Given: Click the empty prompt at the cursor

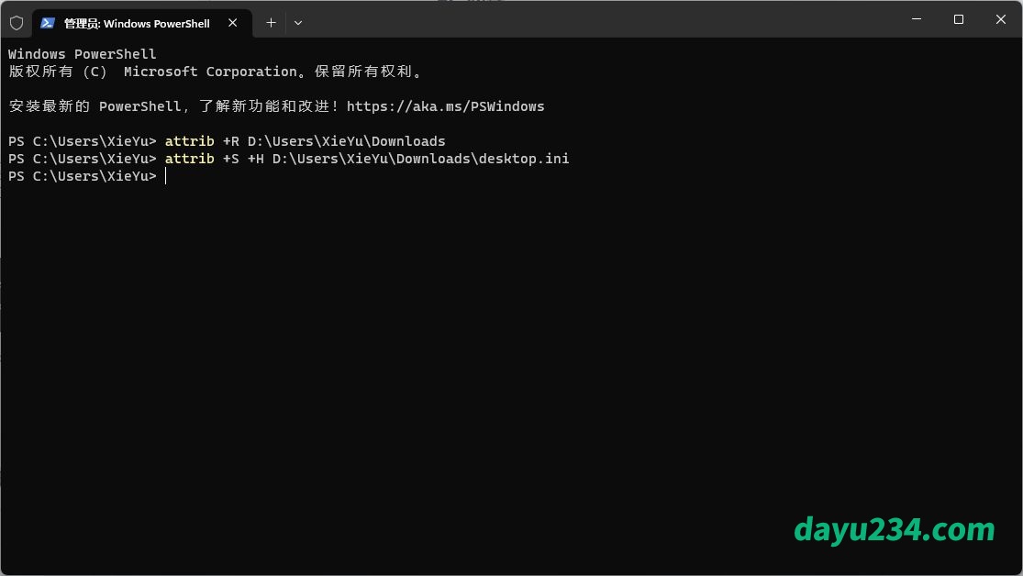Looking at the screenshot, I should click(x=166, y=176).
